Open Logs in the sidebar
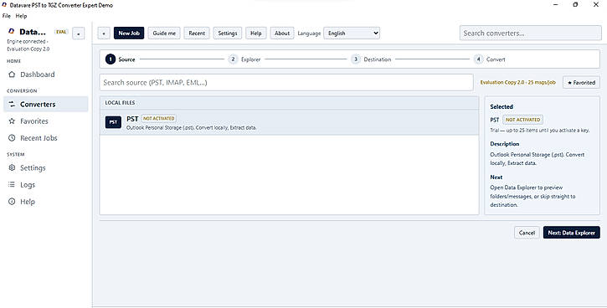Screen dimensions: 607x308 tap(46, 185)
